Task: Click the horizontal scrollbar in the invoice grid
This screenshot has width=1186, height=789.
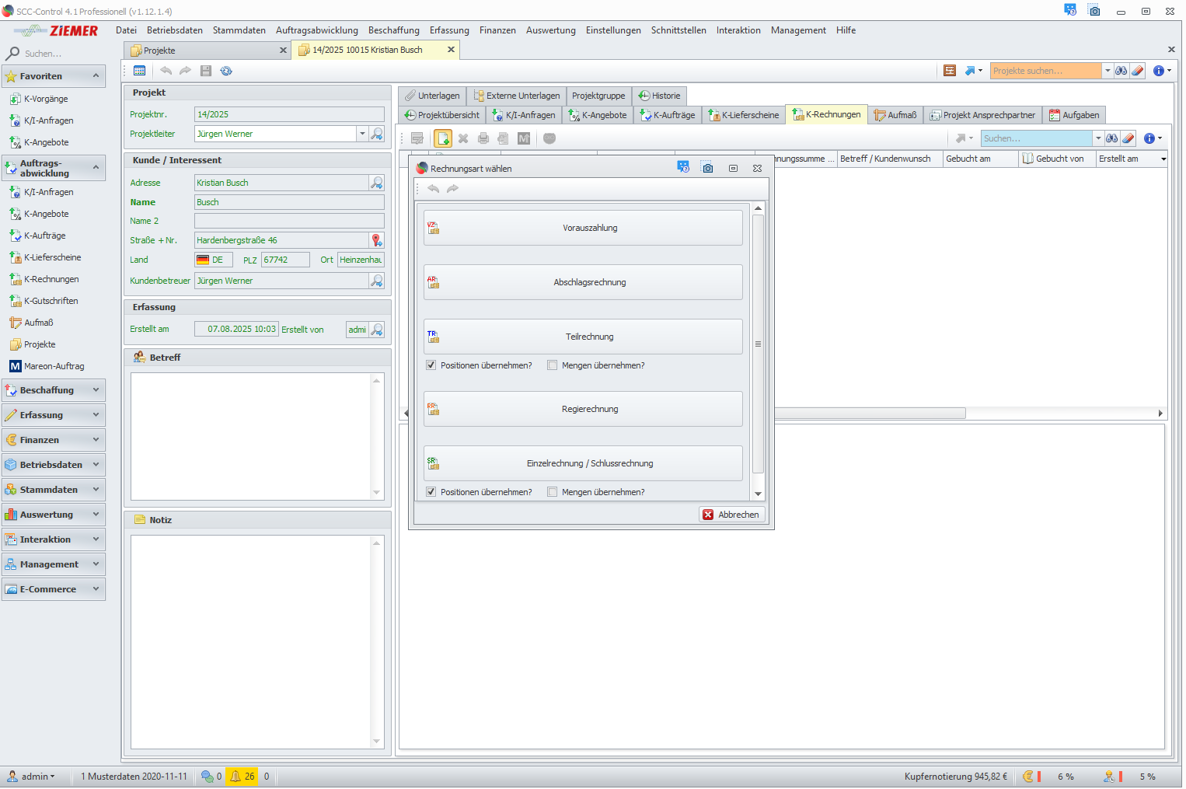Action: pyautogui.click(x=870, y=414)
